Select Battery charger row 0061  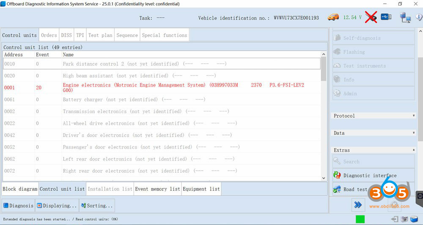162,99
